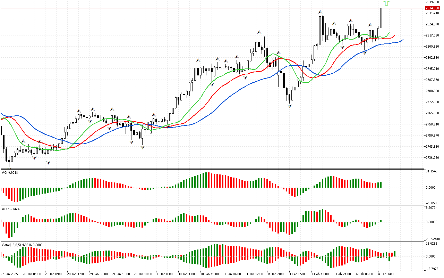Click the 2736.290 price scale label
The height and width of the screenshot is (278, 444).
click(x=432, y=157)
